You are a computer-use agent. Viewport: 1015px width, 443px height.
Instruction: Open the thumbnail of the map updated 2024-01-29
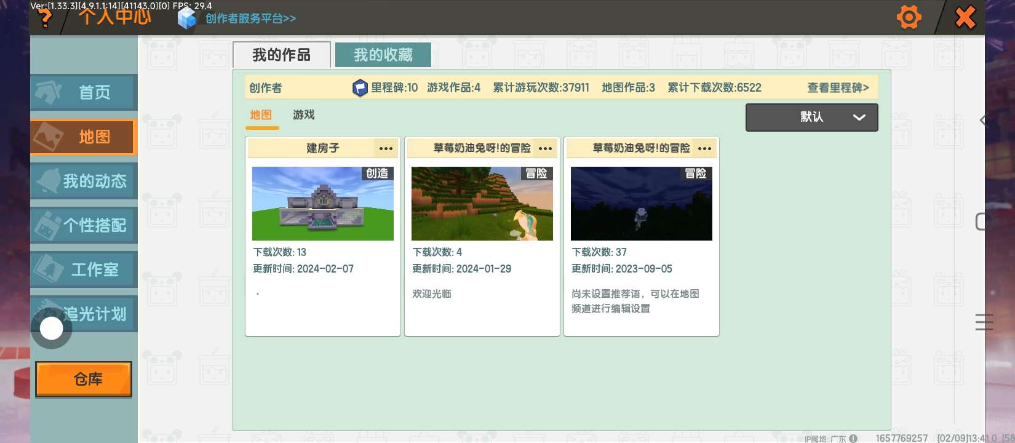[482, 204]
